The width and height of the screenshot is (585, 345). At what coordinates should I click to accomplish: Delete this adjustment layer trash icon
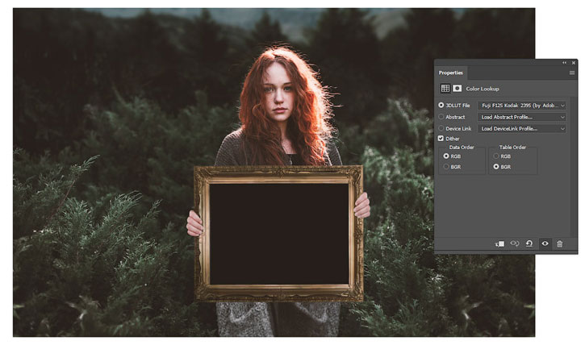pos(560,243)
